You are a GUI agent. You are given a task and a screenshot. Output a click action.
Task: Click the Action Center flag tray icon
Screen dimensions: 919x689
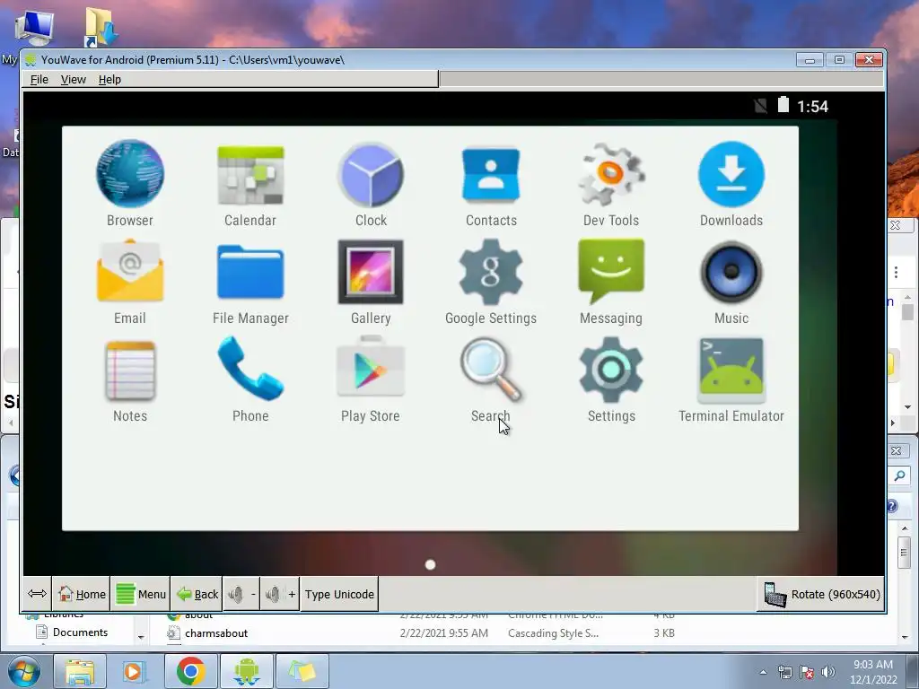(807, 672)
